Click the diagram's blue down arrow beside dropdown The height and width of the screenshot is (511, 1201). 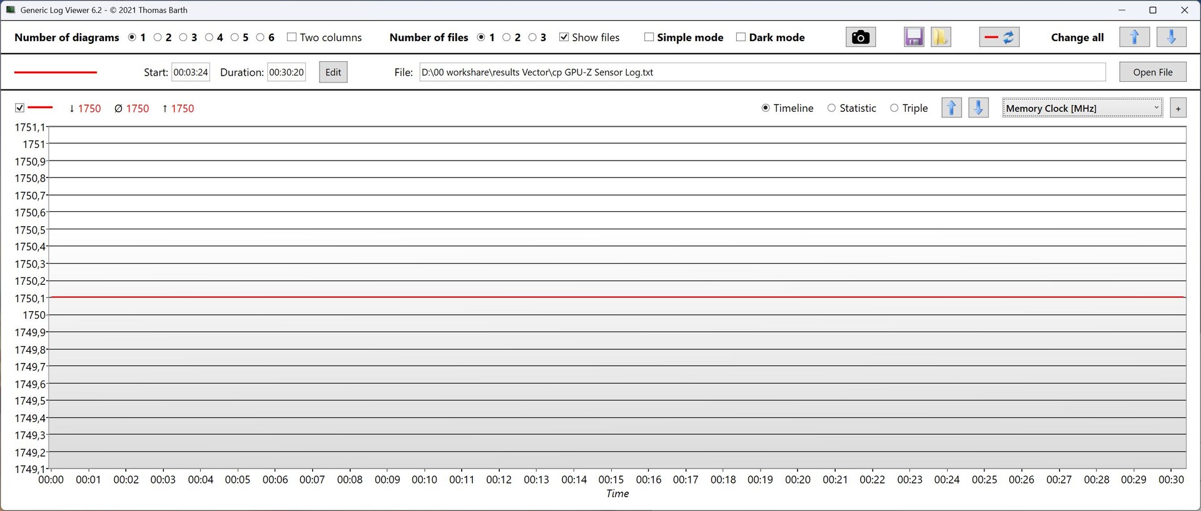click(978, 108)
